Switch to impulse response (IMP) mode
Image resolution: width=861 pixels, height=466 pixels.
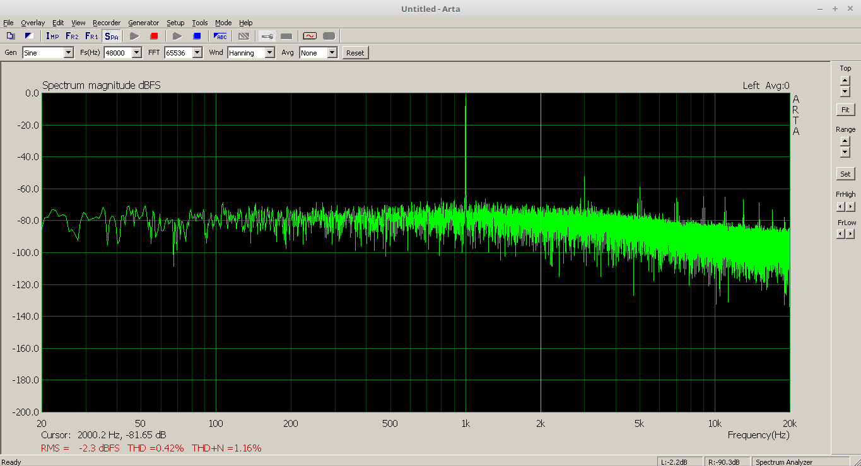52,36
